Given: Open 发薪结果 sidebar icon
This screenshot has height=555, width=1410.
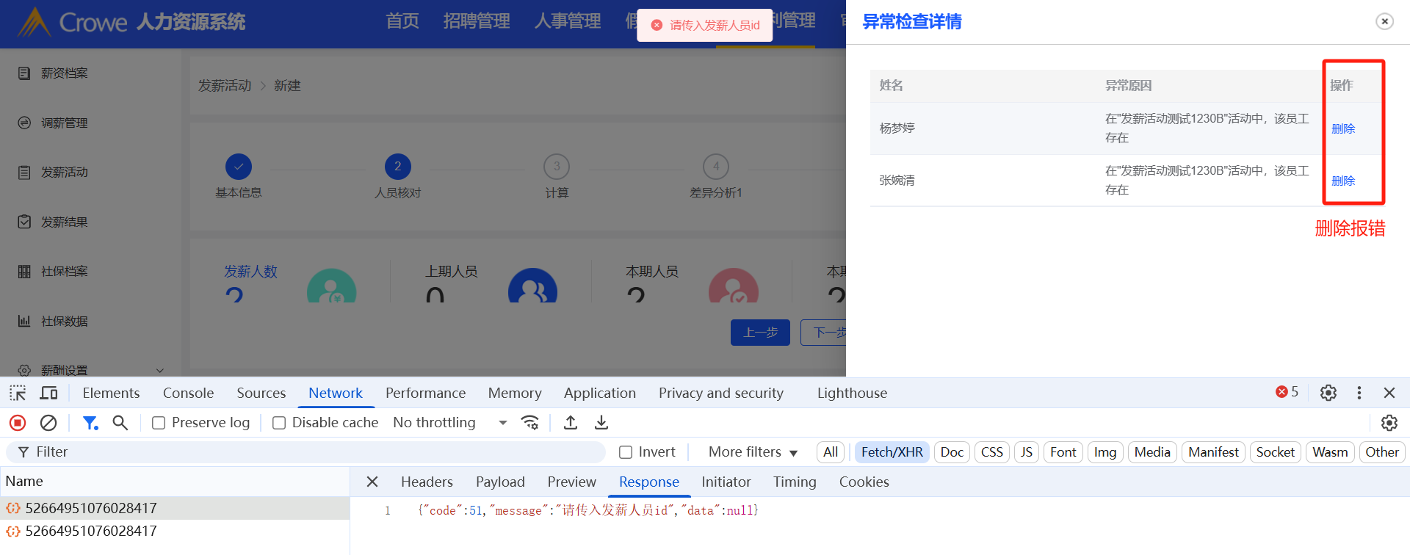Looking at the screenshot, I should point(24,222).
